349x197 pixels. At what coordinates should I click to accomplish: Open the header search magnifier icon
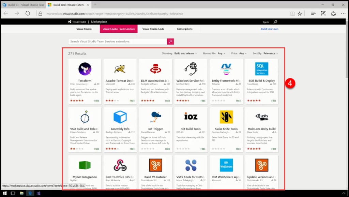tap(275, 22)
